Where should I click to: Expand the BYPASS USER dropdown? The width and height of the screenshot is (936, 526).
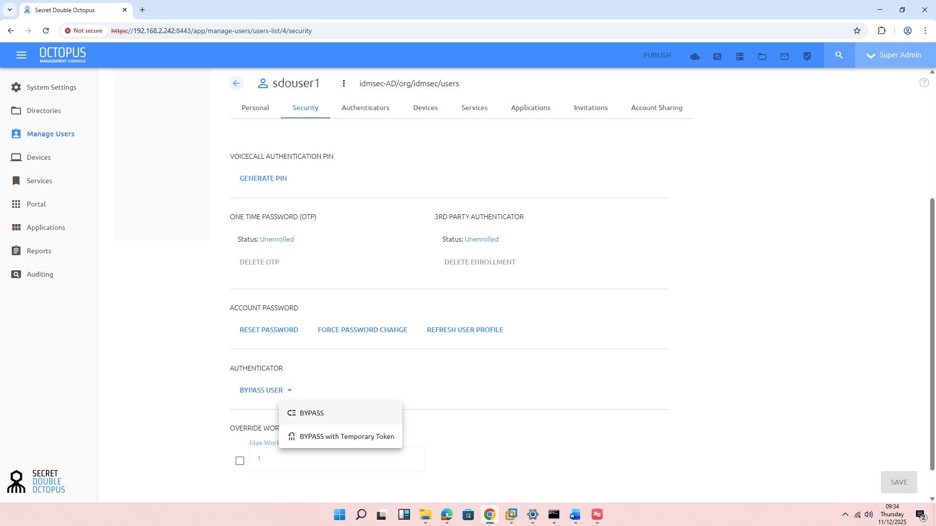click(x=265, y=390)
